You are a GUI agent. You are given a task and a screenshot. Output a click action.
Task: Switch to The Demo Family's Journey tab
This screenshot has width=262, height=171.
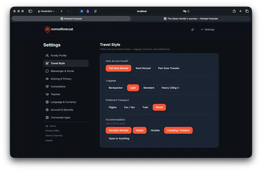[191, 19]
